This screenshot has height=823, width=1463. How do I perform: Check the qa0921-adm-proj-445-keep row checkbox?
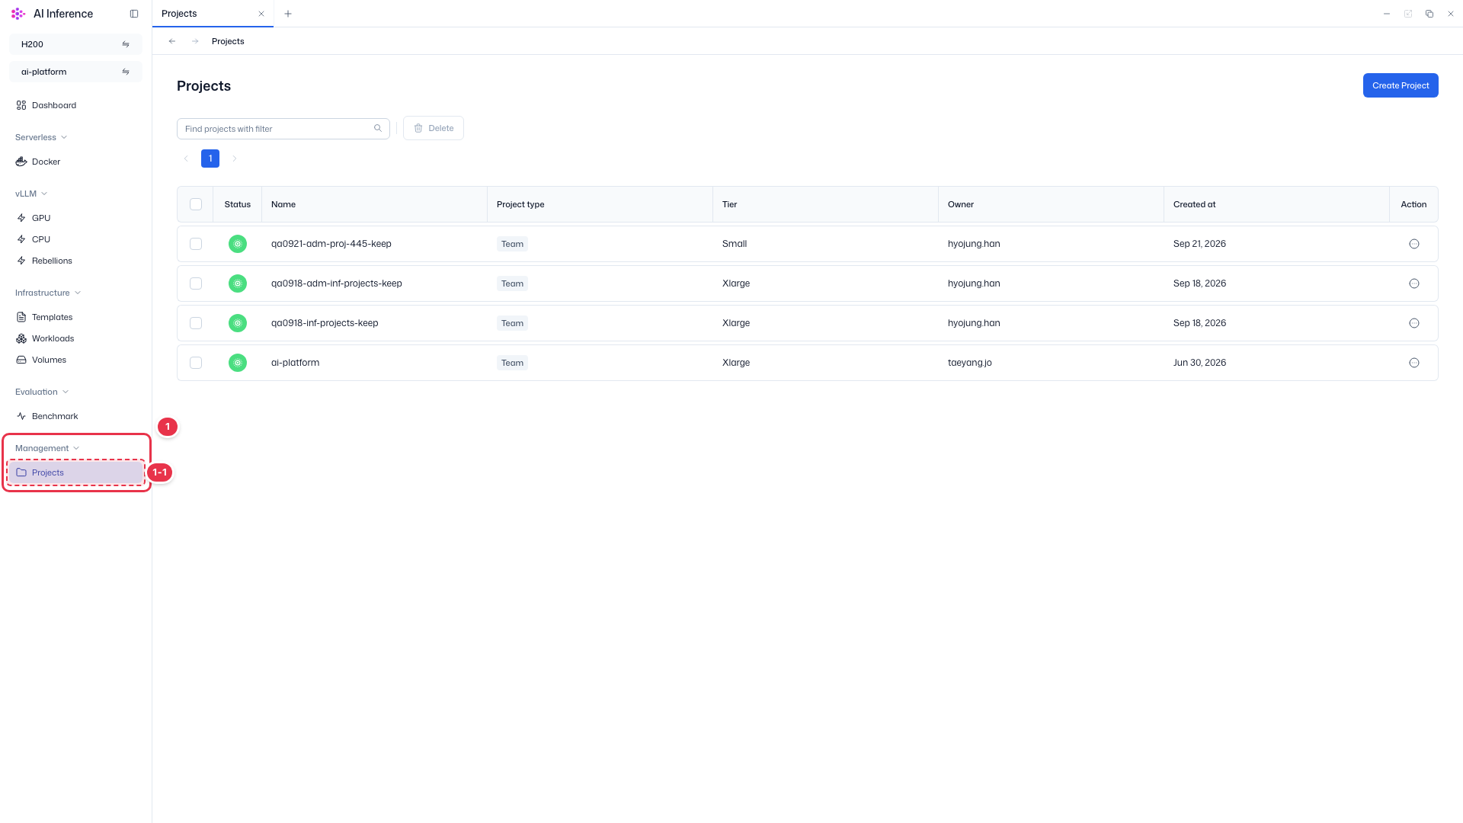click(196, 244)
